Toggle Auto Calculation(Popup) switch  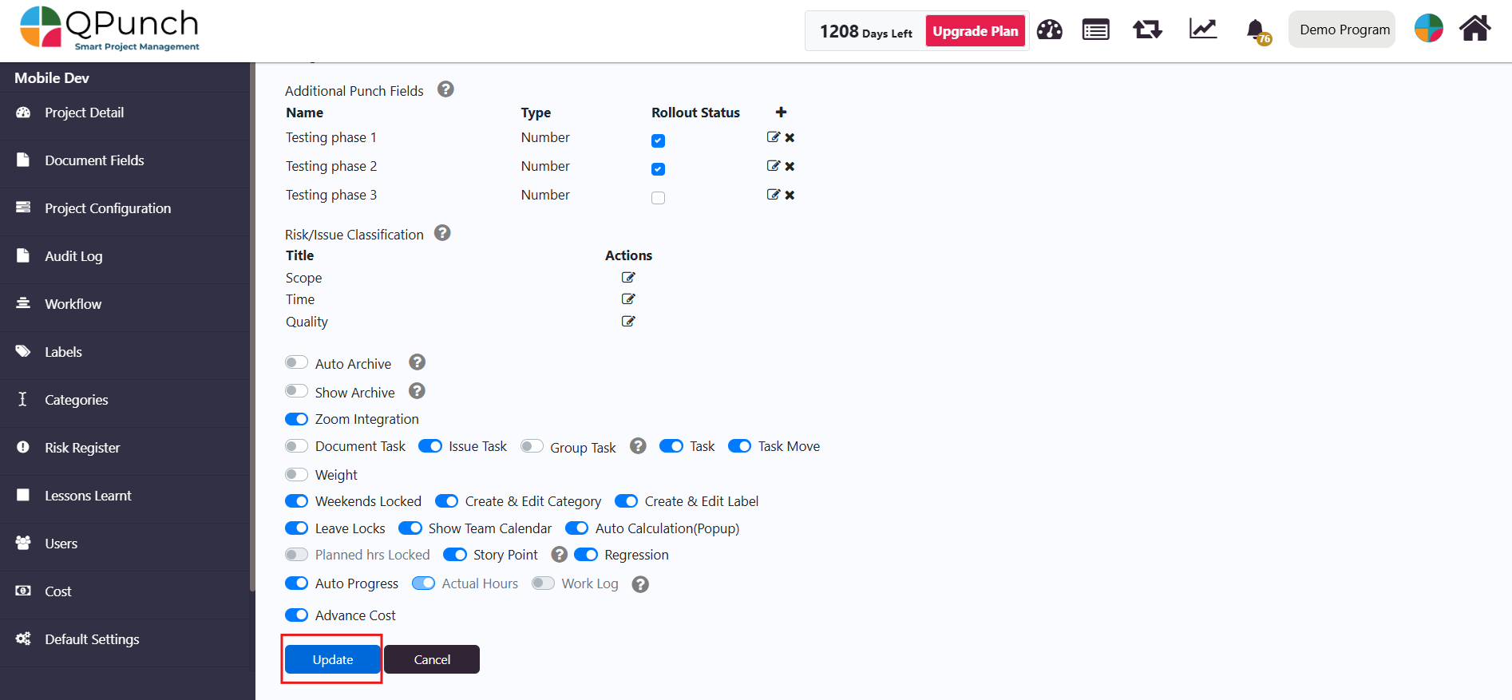[576, 528]
